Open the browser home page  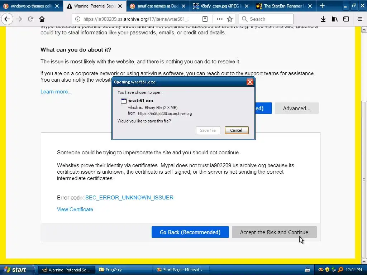[x=42, y=19]
